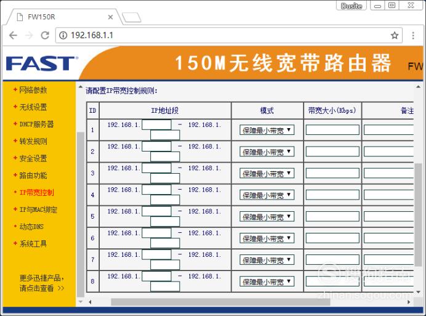Open mode dropdown in rule row 6
The image size is (426, 316).
(x=267, y=238)
